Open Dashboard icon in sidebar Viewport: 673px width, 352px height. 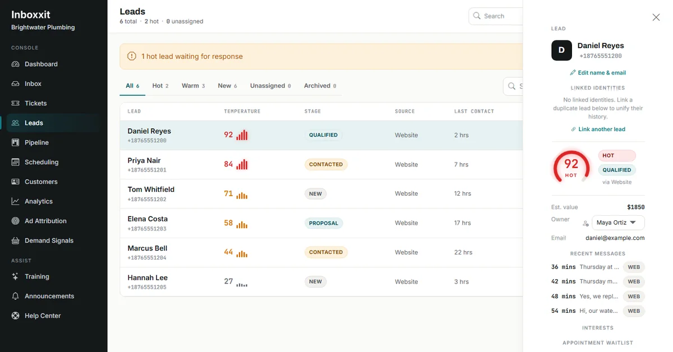click(x=16, y=64)
